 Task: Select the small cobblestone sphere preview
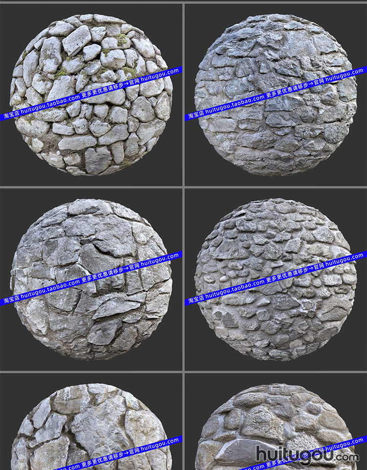click(x=276, y=280)
